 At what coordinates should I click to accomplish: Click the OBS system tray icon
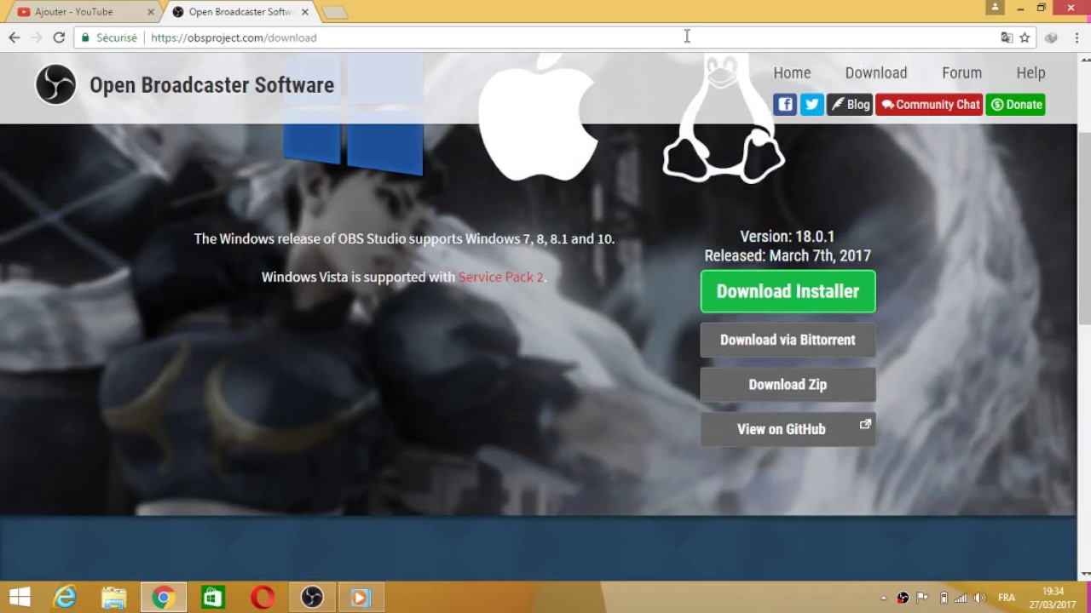pyautogui.click(x=903, y=598)
